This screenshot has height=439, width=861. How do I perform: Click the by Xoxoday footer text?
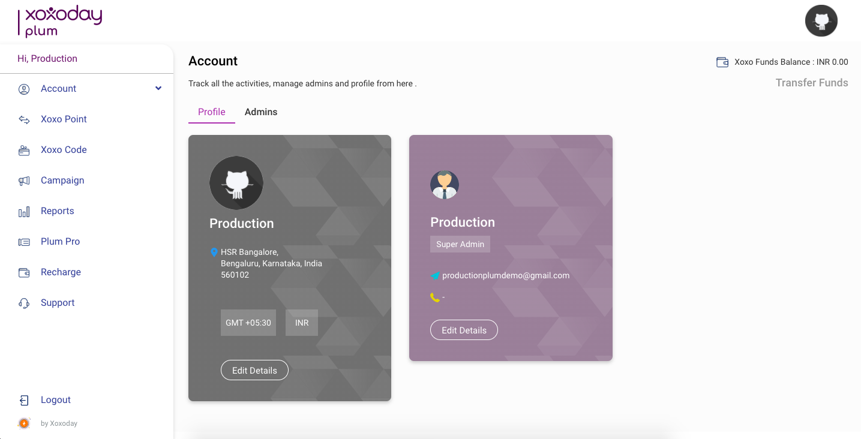coord(59,423)
